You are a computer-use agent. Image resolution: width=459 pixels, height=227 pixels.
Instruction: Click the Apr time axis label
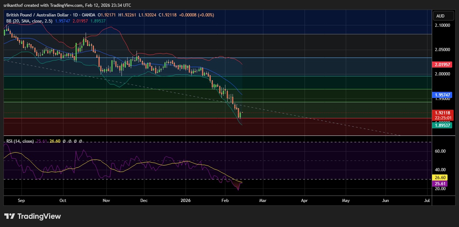[x=304, y=201]
